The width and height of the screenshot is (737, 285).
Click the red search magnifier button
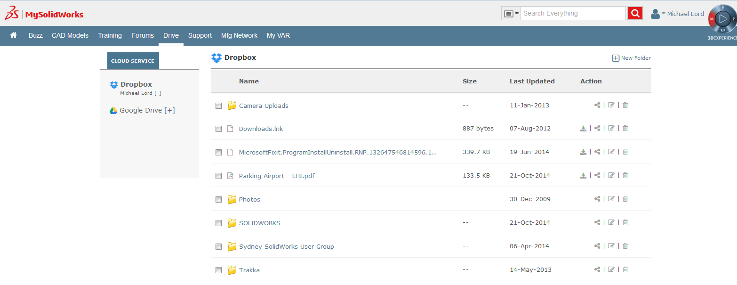pyautogui.click(x=635, y=13)
